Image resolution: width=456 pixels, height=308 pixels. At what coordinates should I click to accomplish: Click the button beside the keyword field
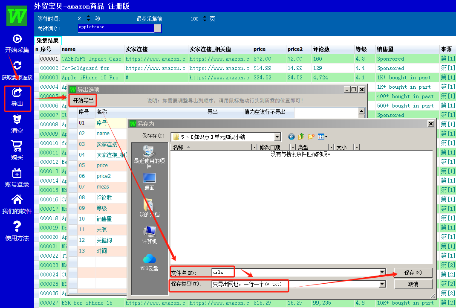[x=158, y=28]
